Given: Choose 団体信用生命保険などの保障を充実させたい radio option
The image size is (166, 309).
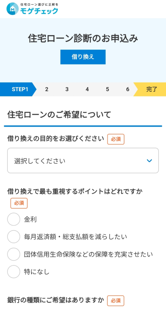Looking at the screenshot, I should coord(14,254).
